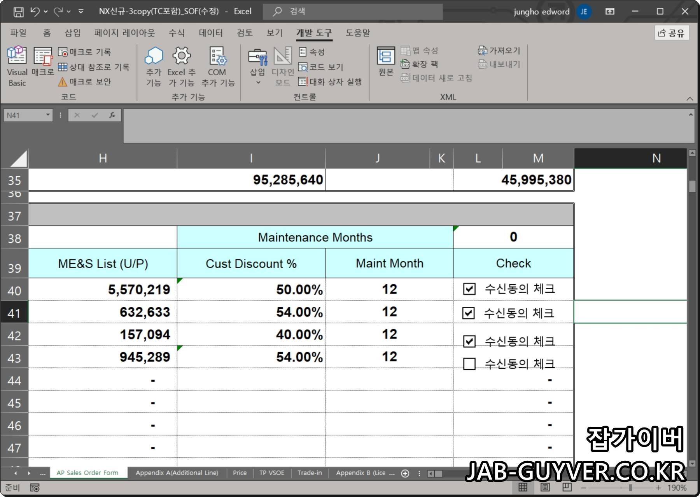The image size is (700, 497).
Task: Check the empty 수신동의 체크 in row 43
Action: pyautogui.click(x=469, y=364)
